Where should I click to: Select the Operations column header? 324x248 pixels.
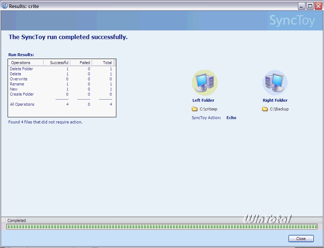[x=26, y=63]
